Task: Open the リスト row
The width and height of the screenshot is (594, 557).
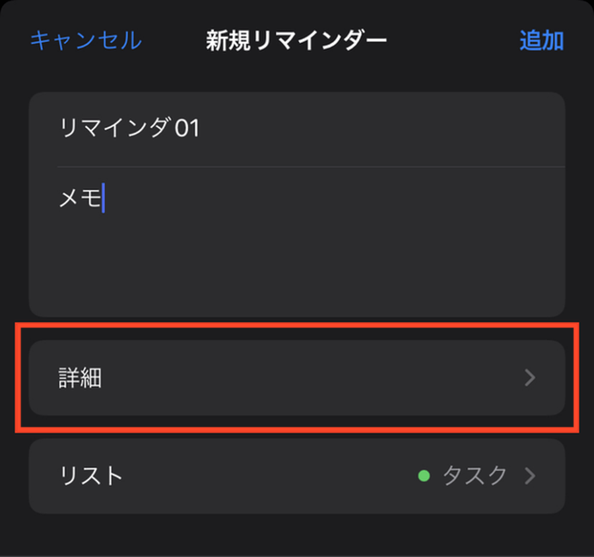Action: (297, 476)
